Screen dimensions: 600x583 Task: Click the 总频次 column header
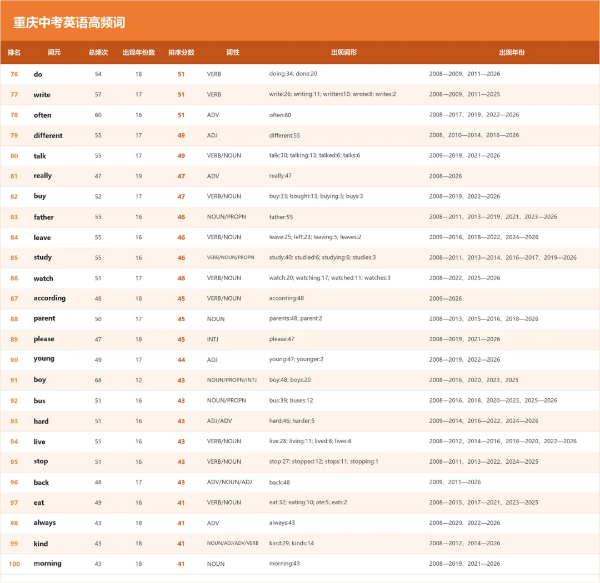98,52
